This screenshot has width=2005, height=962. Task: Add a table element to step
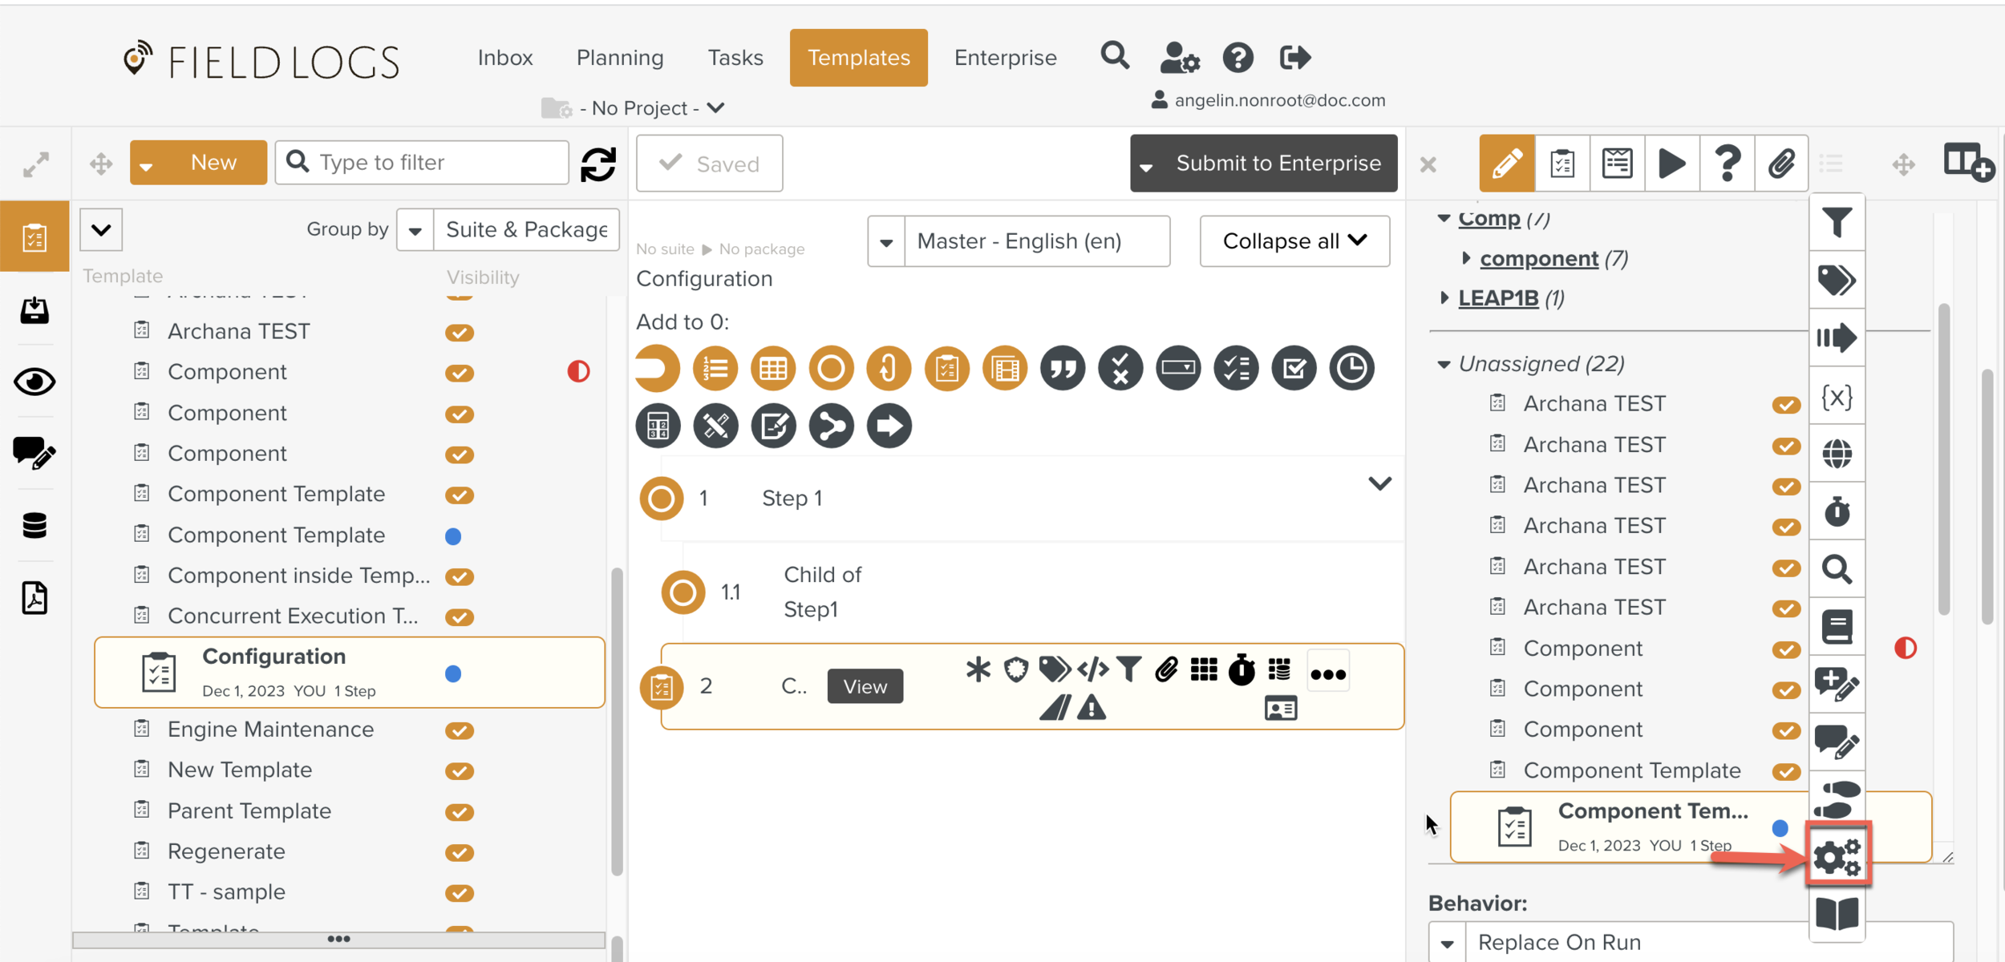tap(773, 369)
